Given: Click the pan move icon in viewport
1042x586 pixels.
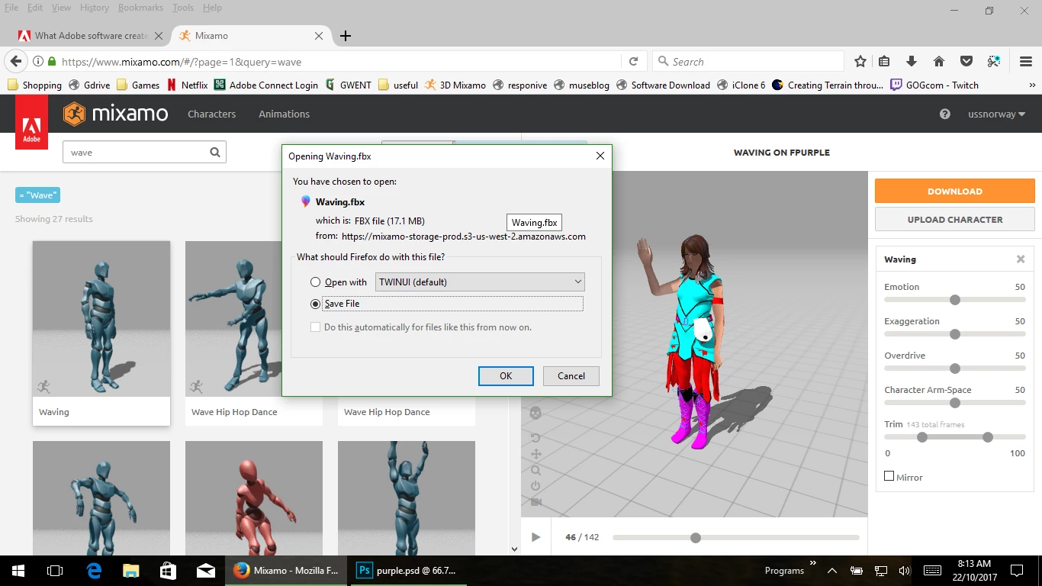Looking at the screenshot, I should click(535, 454).
